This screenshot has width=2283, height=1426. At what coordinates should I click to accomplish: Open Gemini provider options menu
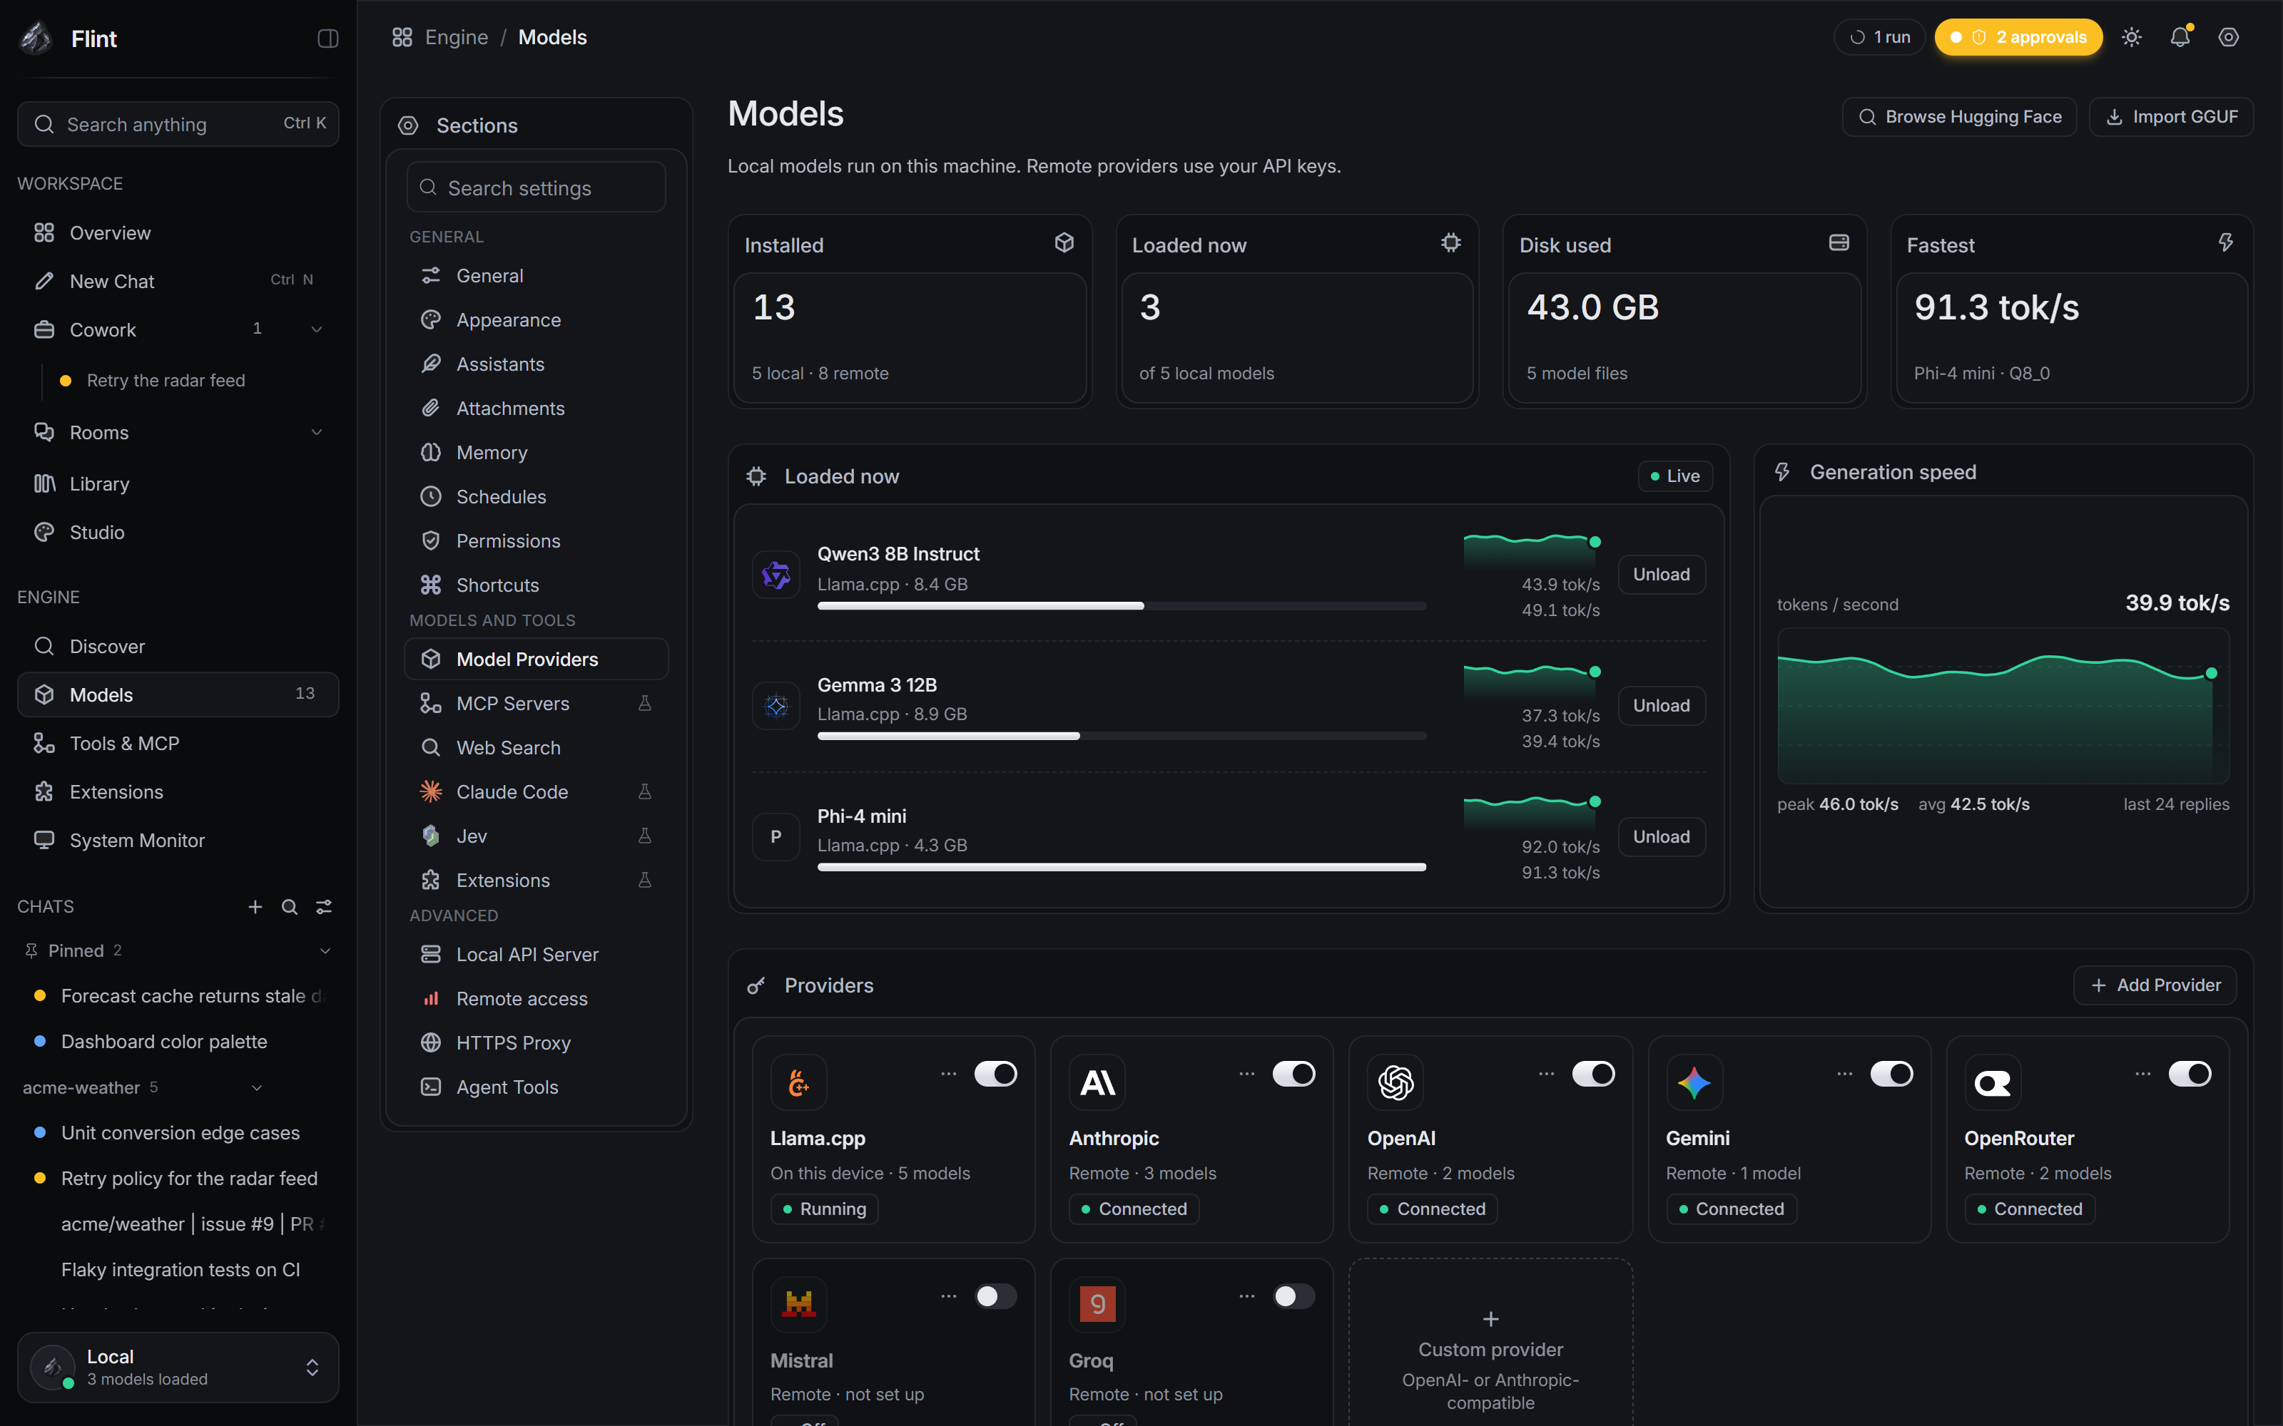(1844, 1073)
